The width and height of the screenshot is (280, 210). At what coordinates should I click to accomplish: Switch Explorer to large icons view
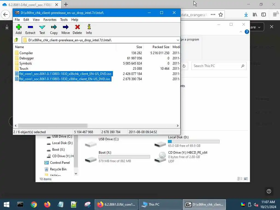coord(246,179)
